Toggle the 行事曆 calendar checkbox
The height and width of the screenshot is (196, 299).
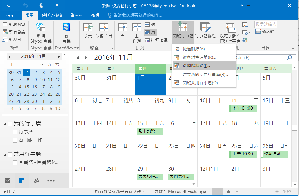(x=15, y=132)
